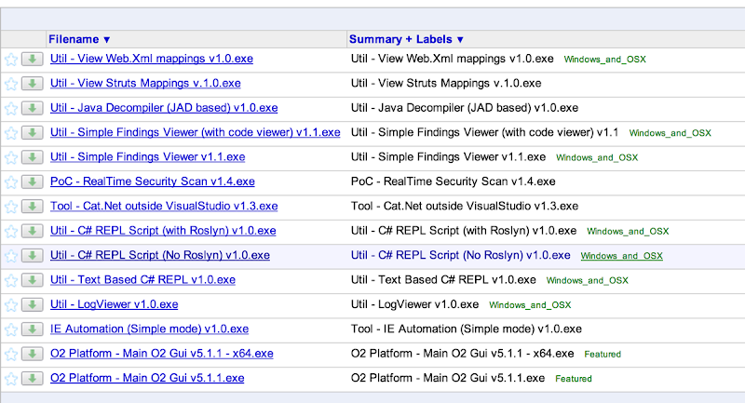Star Simple Findings Viewer (with code viewer)
The image size is (745, 403).
[11, 133]
